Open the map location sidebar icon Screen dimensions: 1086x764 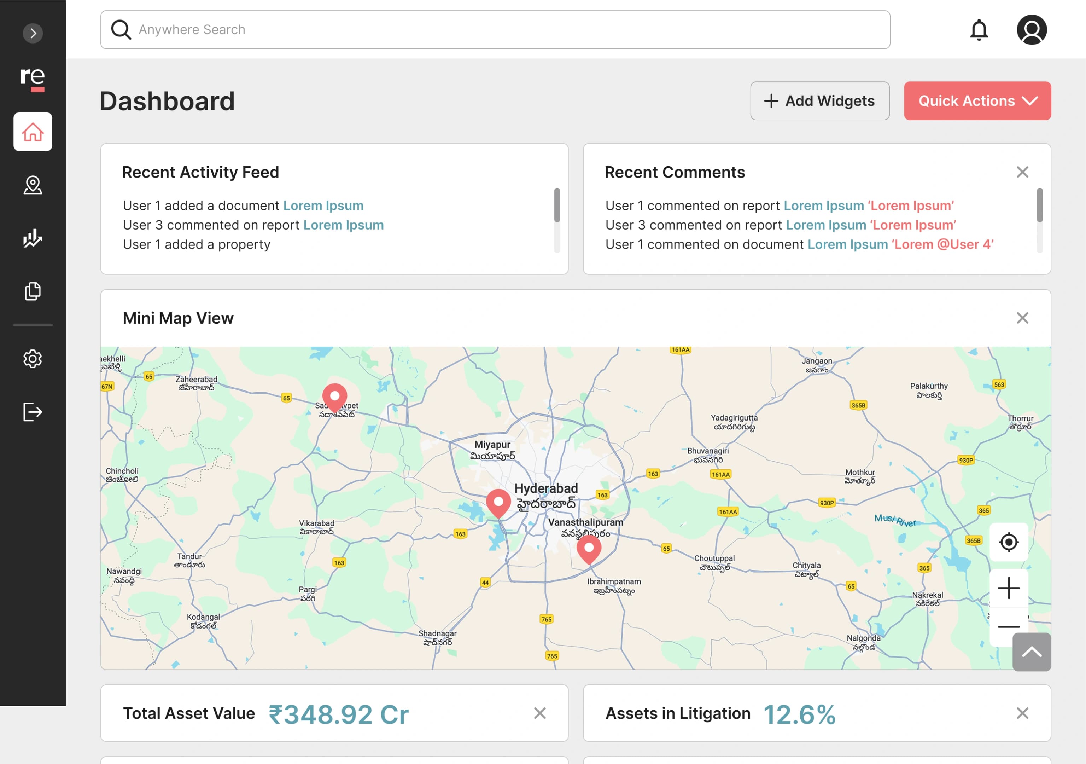pos(33,185)
